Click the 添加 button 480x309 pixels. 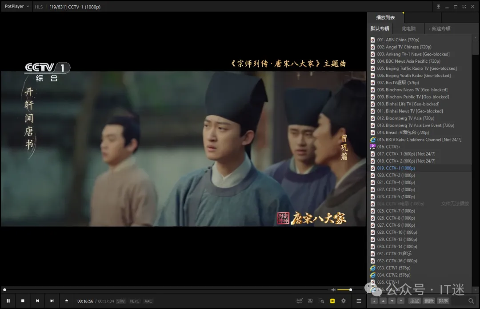click(415, 301)
